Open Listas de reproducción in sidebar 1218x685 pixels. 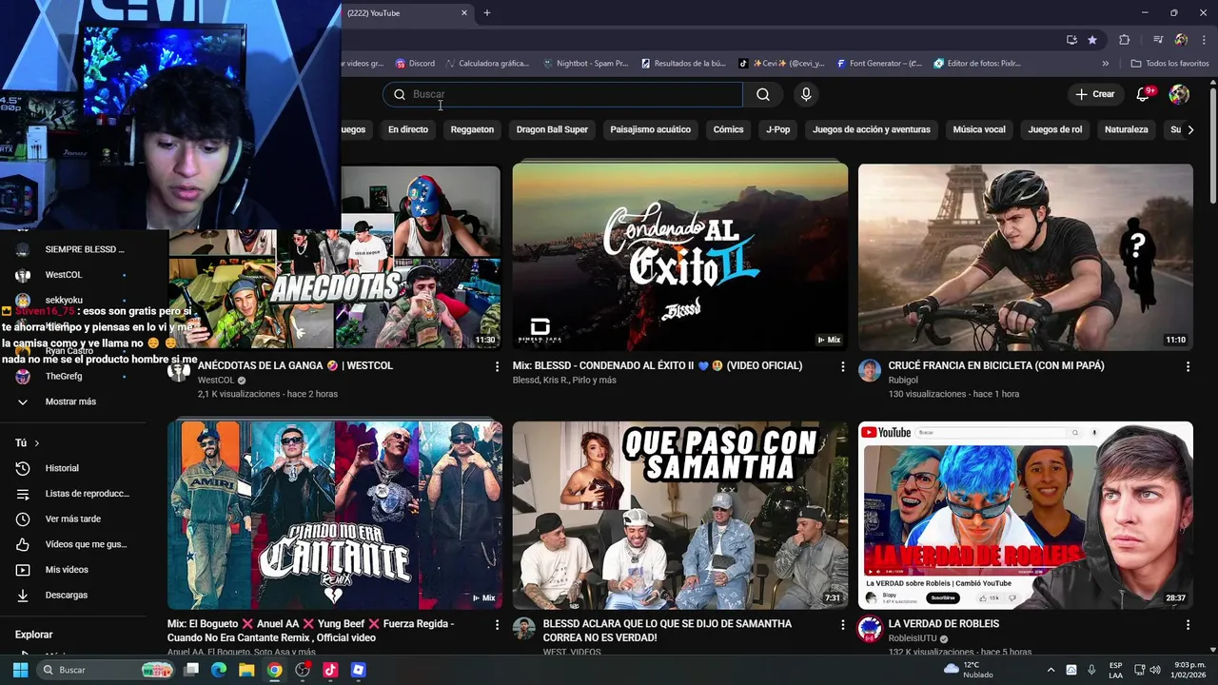tap(73, 494)
